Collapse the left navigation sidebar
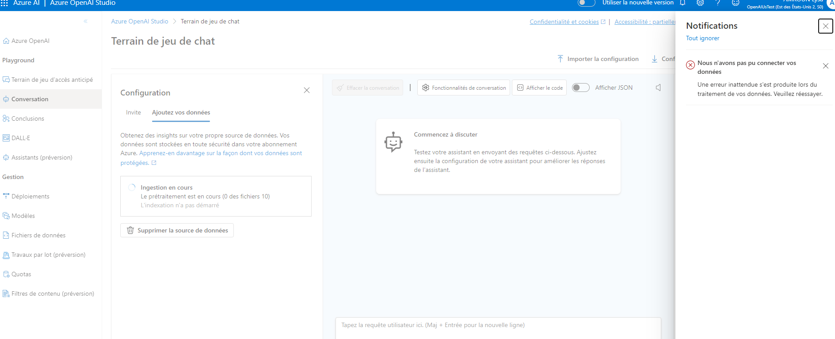835x339 pixels. click(x=86, y=21)
